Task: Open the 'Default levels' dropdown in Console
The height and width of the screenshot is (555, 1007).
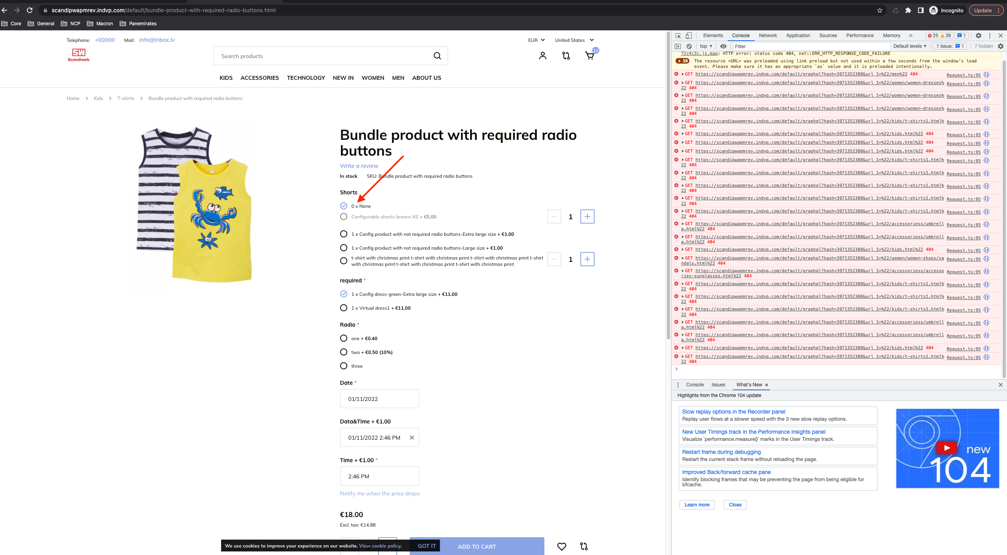Action: [x=909, y=46]
